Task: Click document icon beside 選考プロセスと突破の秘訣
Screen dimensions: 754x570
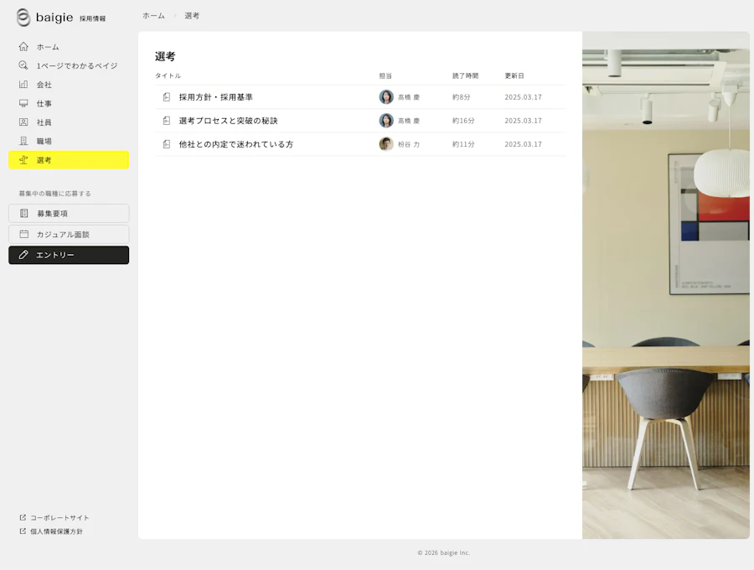Action: point(167,120)
